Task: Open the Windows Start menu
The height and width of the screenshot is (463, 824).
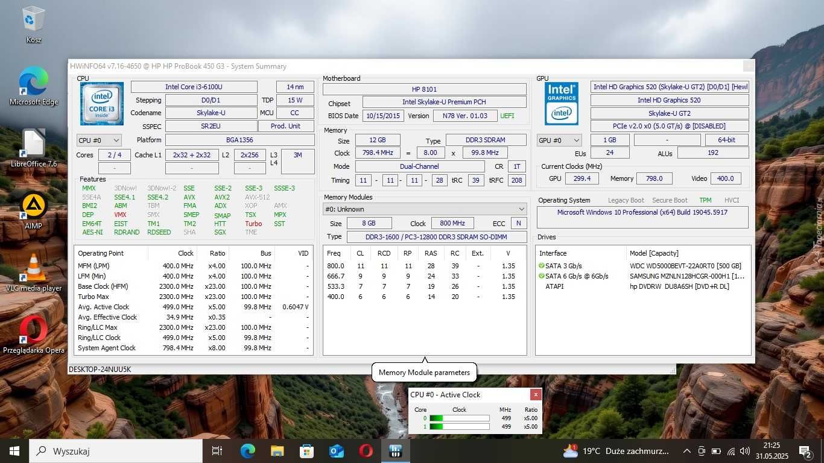Action: pyautogui.click(x=14, y=451)
